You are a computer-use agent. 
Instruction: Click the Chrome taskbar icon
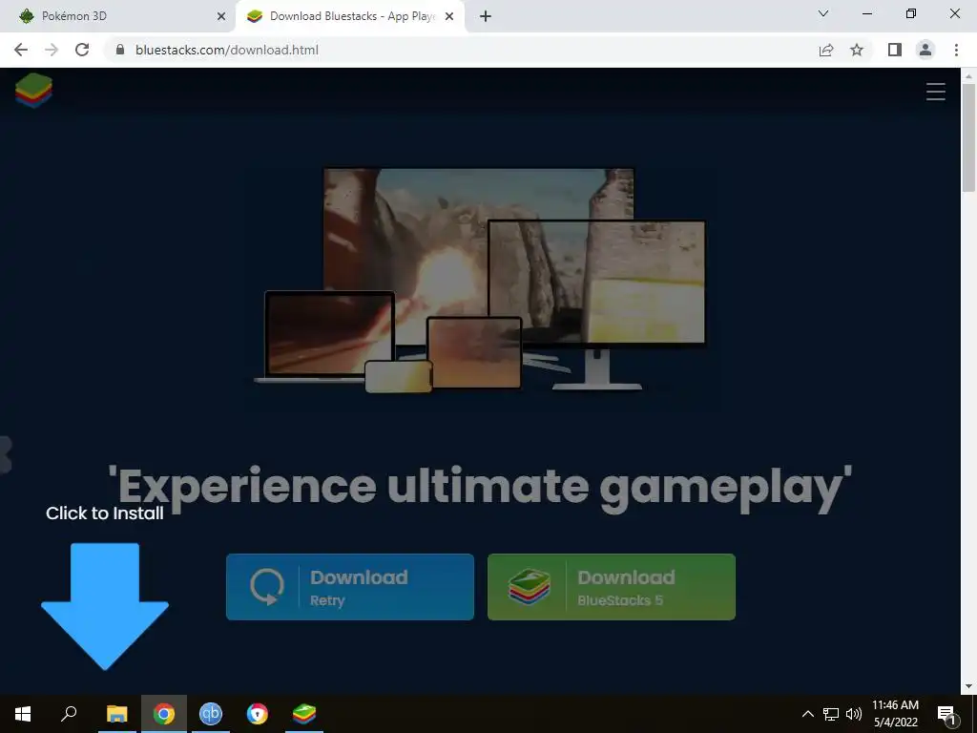click(x=164, y=714)
